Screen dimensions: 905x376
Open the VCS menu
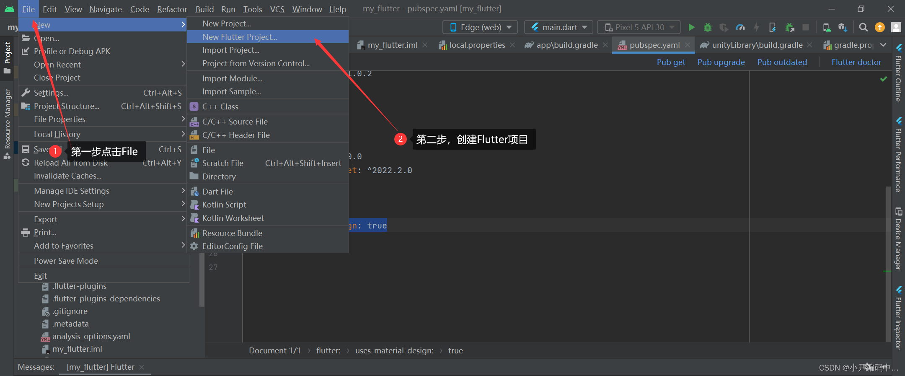(277, 9)
